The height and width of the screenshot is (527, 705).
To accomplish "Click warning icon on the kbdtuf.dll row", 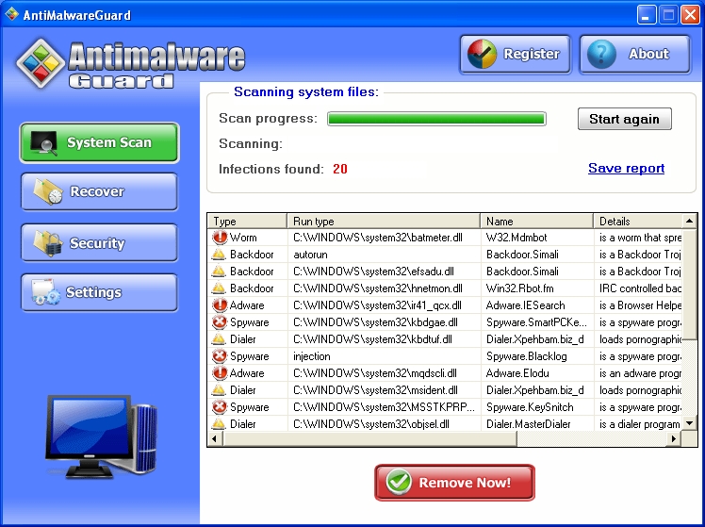I will (219, 339).
